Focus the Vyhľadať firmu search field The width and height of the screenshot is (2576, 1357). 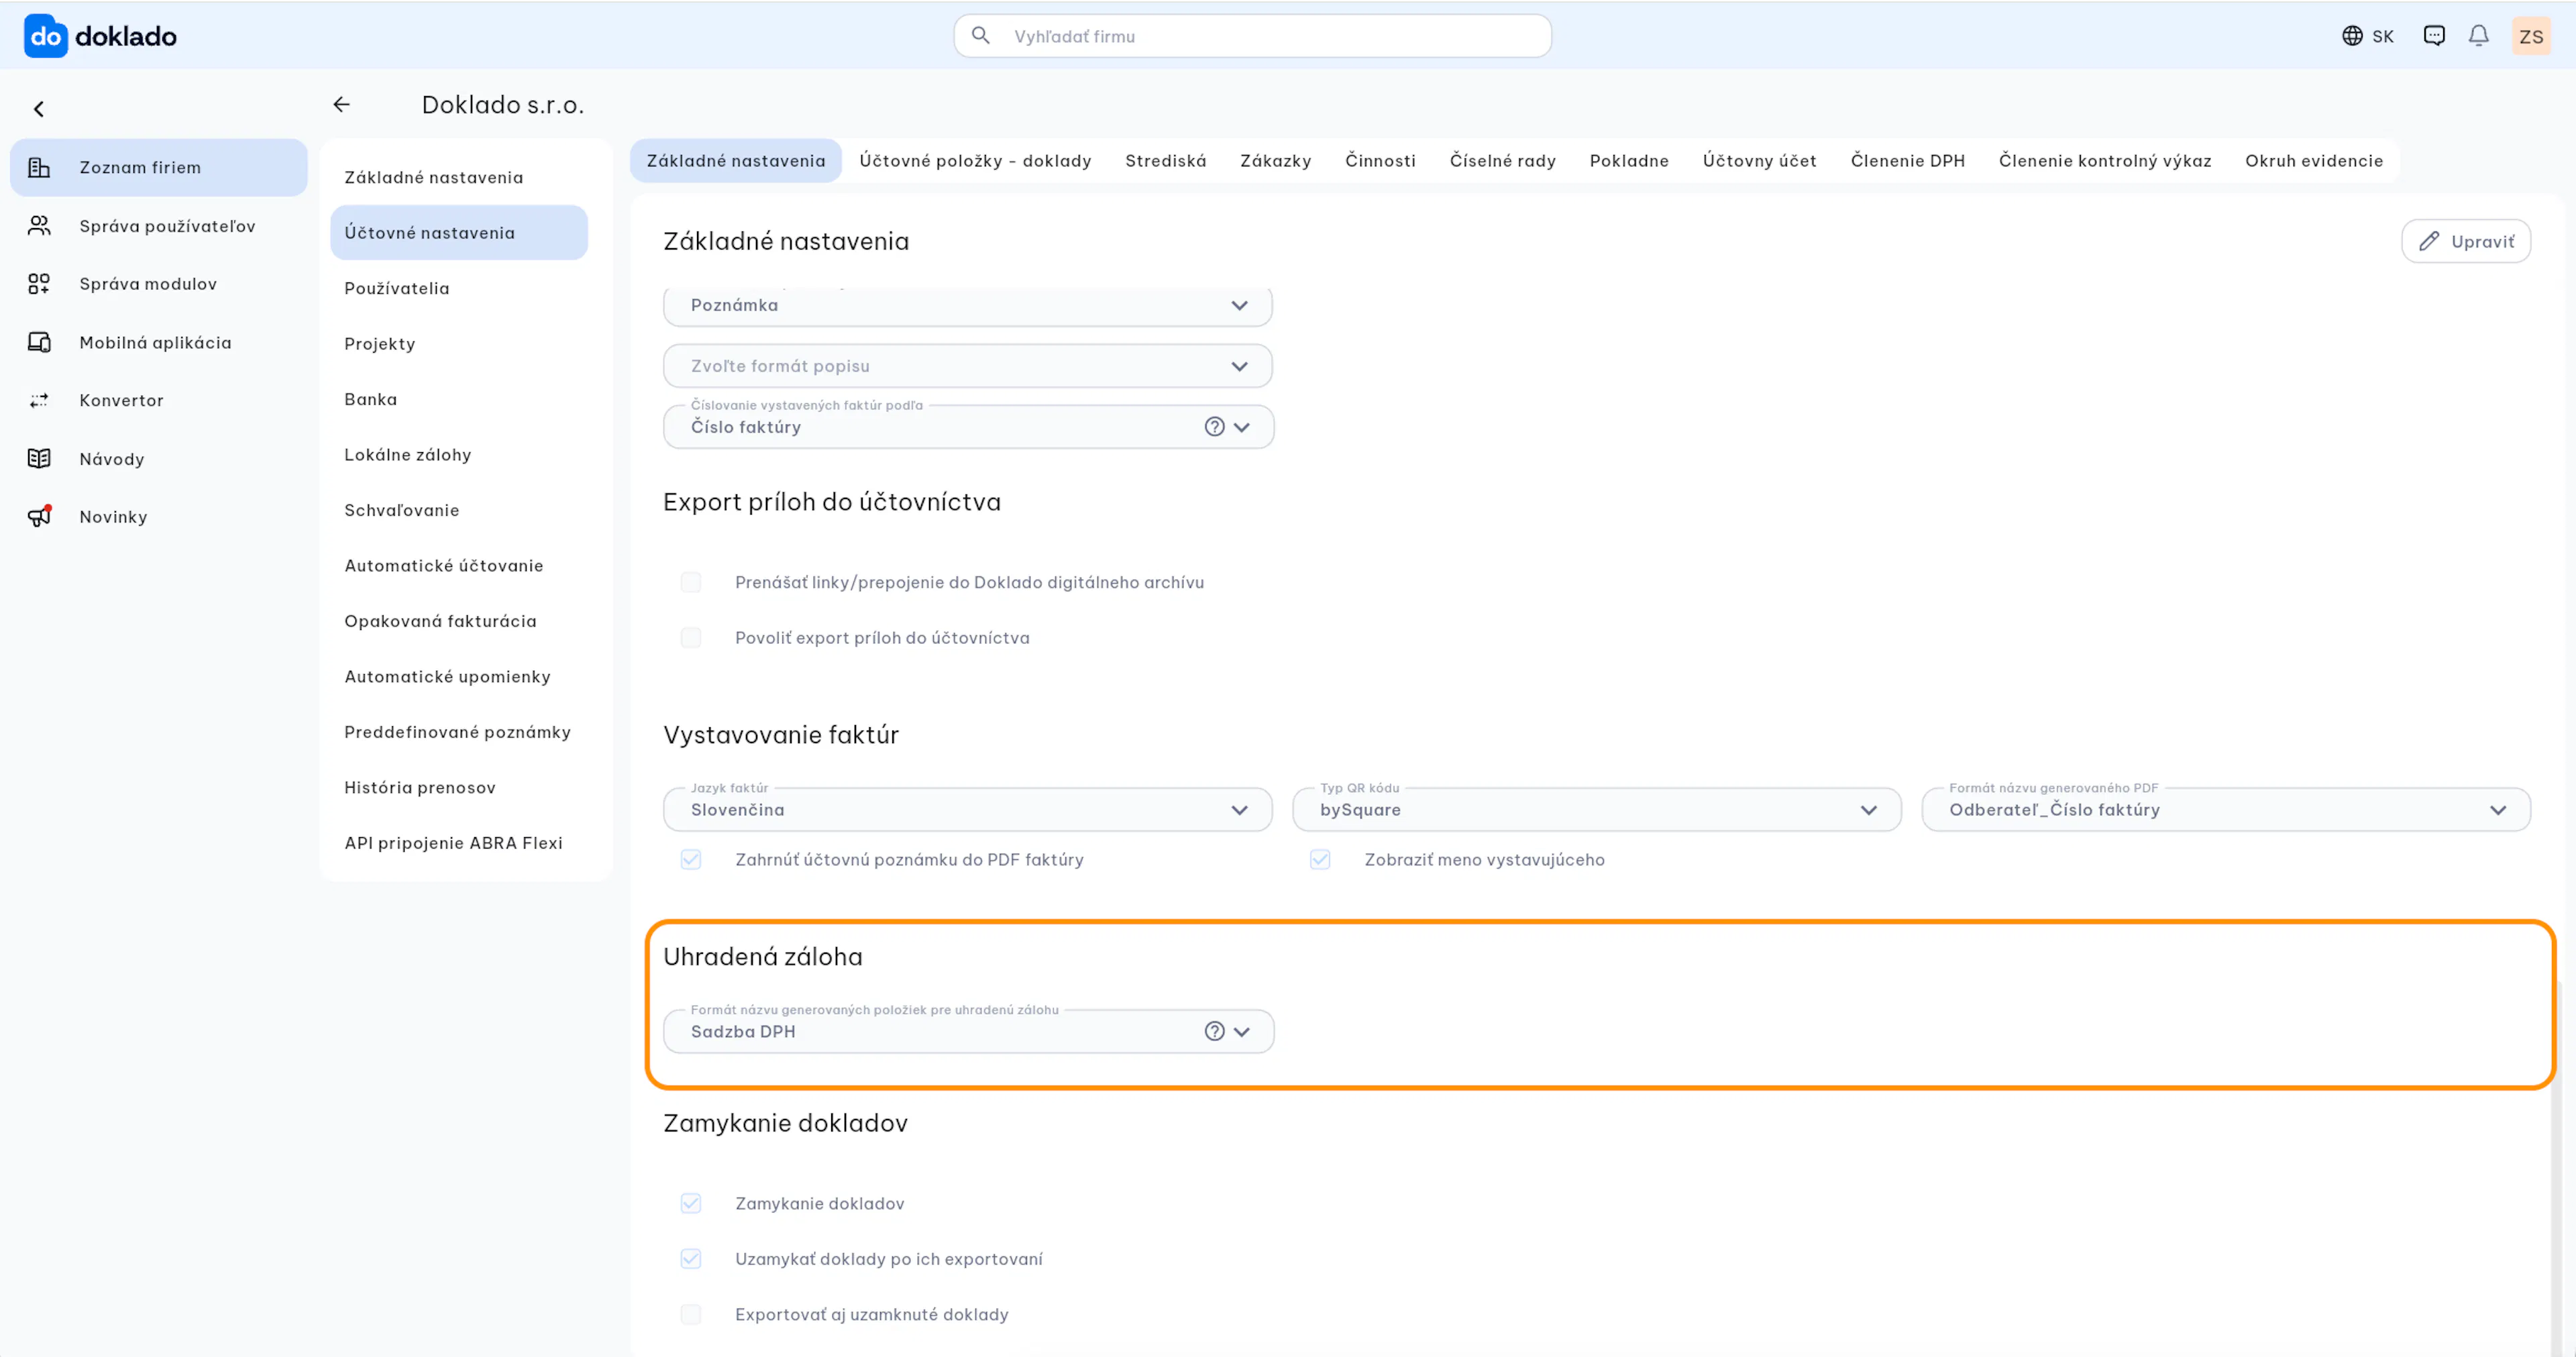pos(1252,36)
